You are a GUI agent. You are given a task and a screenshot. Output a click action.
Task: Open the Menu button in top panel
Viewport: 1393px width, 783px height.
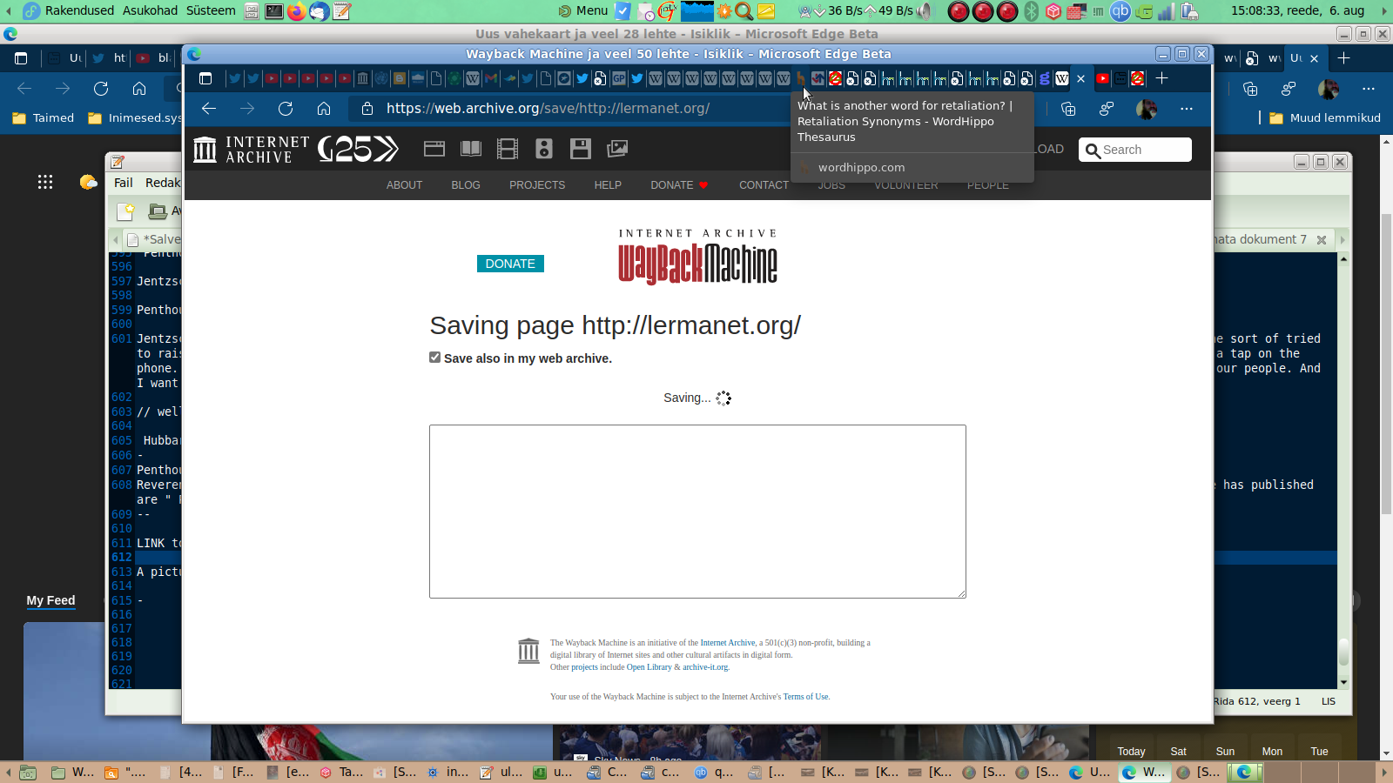(583, 10)
